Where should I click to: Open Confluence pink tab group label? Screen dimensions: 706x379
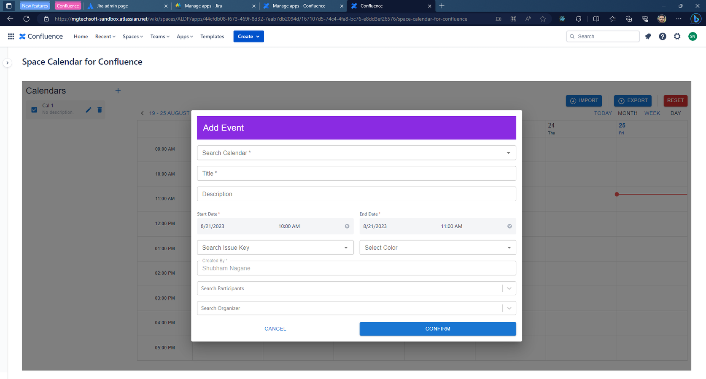pyautogui.click(x=68, y=6)
